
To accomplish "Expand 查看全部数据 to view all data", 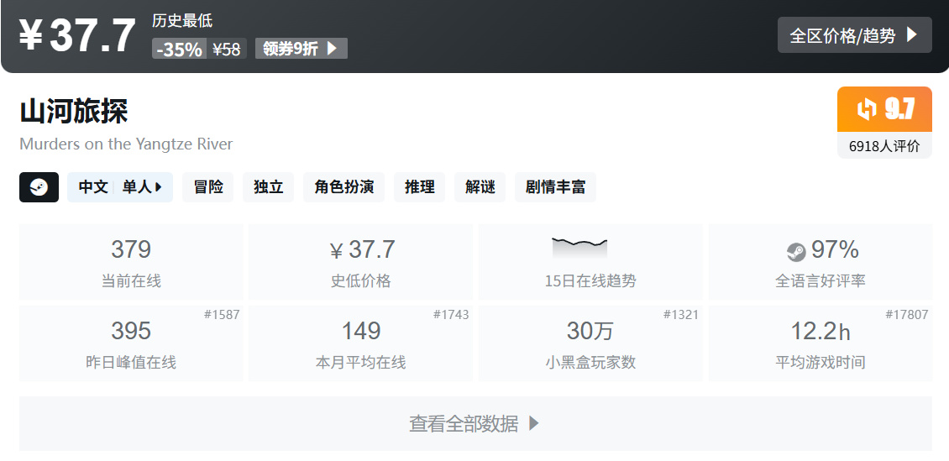I will click(475, 423).
